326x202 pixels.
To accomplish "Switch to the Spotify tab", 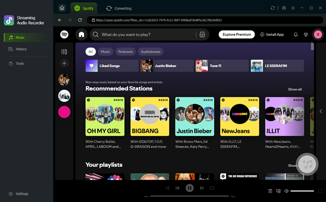I will click(x=84, y=8).
